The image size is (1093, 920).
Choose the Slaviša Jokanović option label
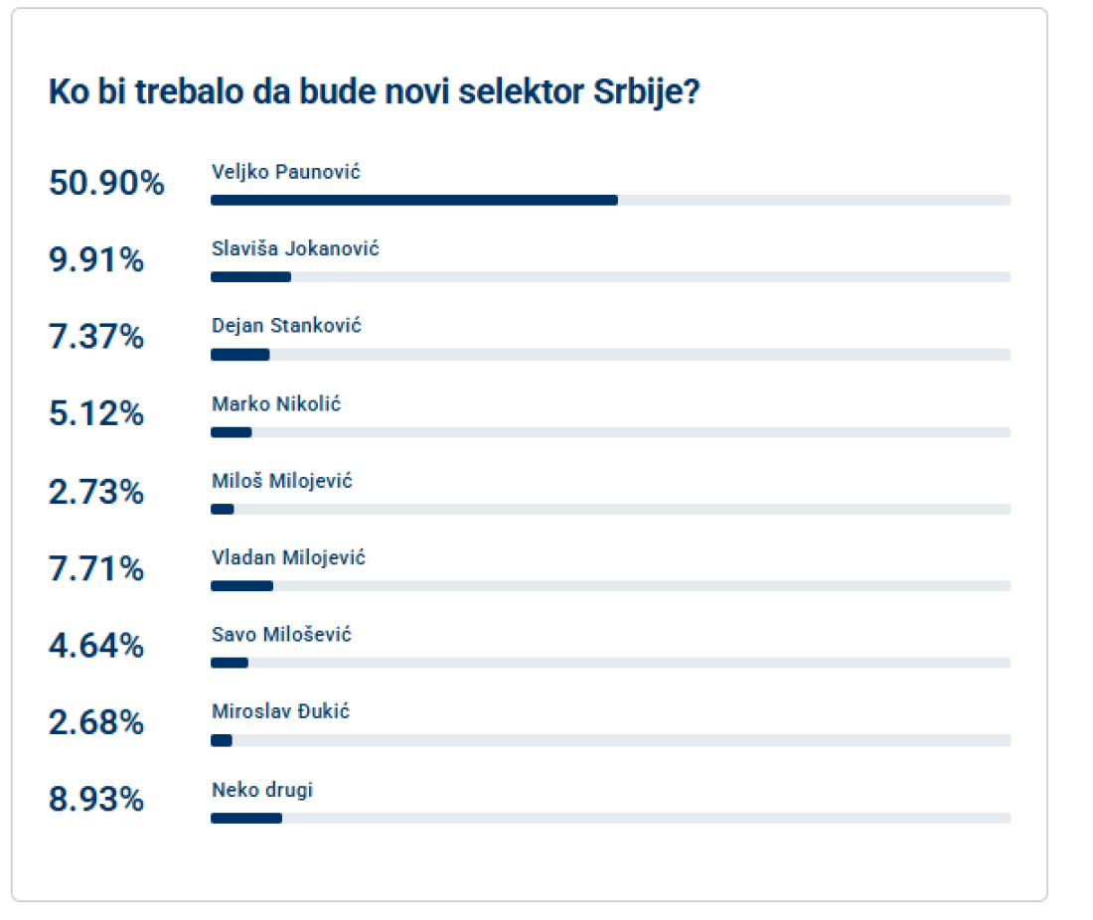(295, 248)
